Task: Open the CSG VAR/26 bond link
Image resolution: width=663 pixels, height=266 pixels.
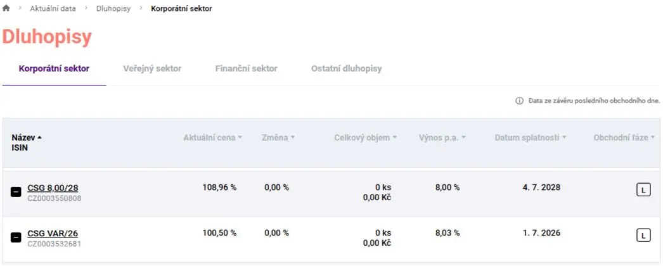Action: 53,234
